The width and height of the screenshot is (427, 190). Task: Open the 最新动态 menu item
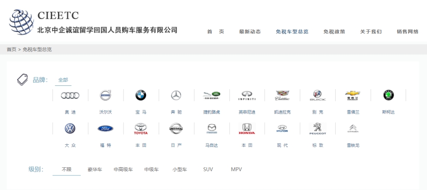point(250,32)
